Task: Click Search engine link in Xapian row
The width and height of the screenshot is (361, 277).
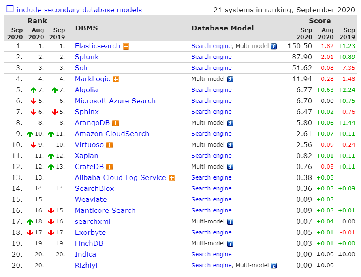Action: click(x=211, y=156)
